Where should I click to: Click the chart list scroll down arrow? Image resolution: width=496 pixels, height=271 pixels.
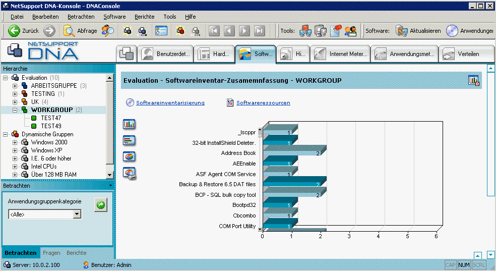(x=260, y=229)
